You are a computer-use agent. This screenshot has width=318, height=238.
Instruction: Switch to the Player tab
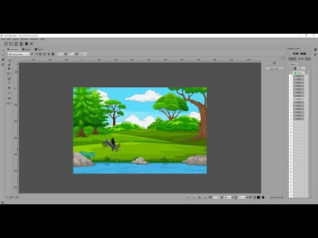coord(26,49)
